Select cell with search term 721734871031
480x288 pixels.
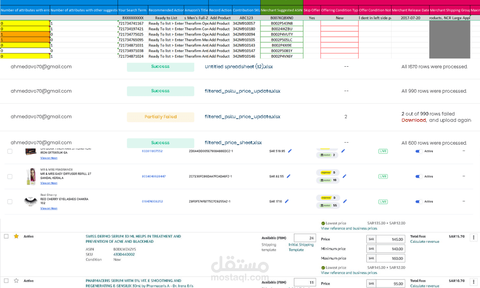coord(133,45)
